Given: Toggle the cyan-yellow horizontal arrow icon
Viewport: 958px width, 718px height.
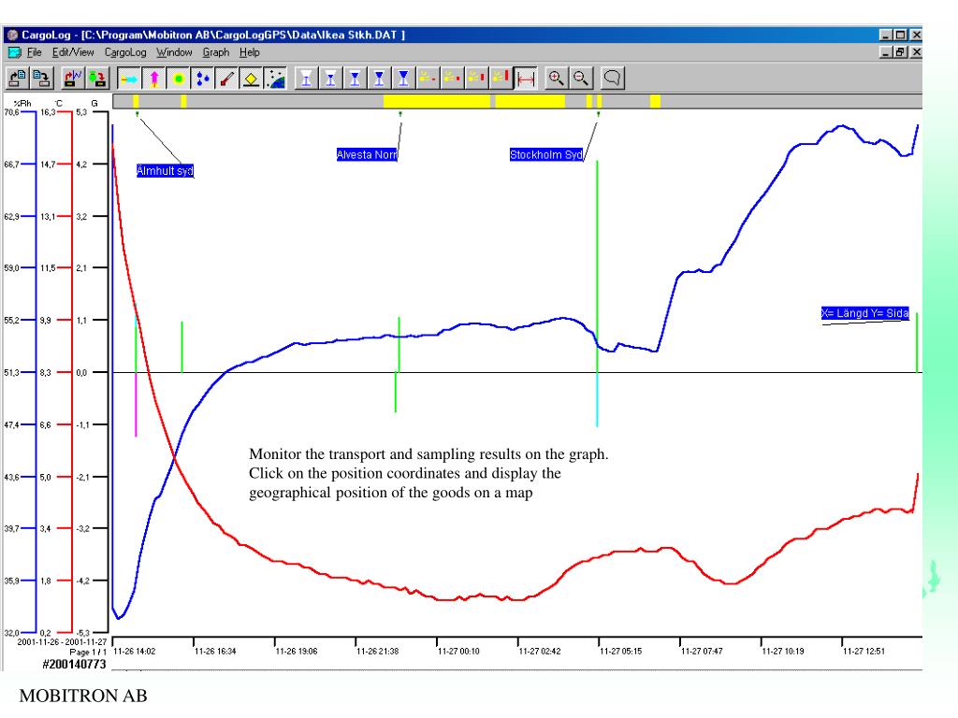Looking at the screenshot, I should (129, 79).
